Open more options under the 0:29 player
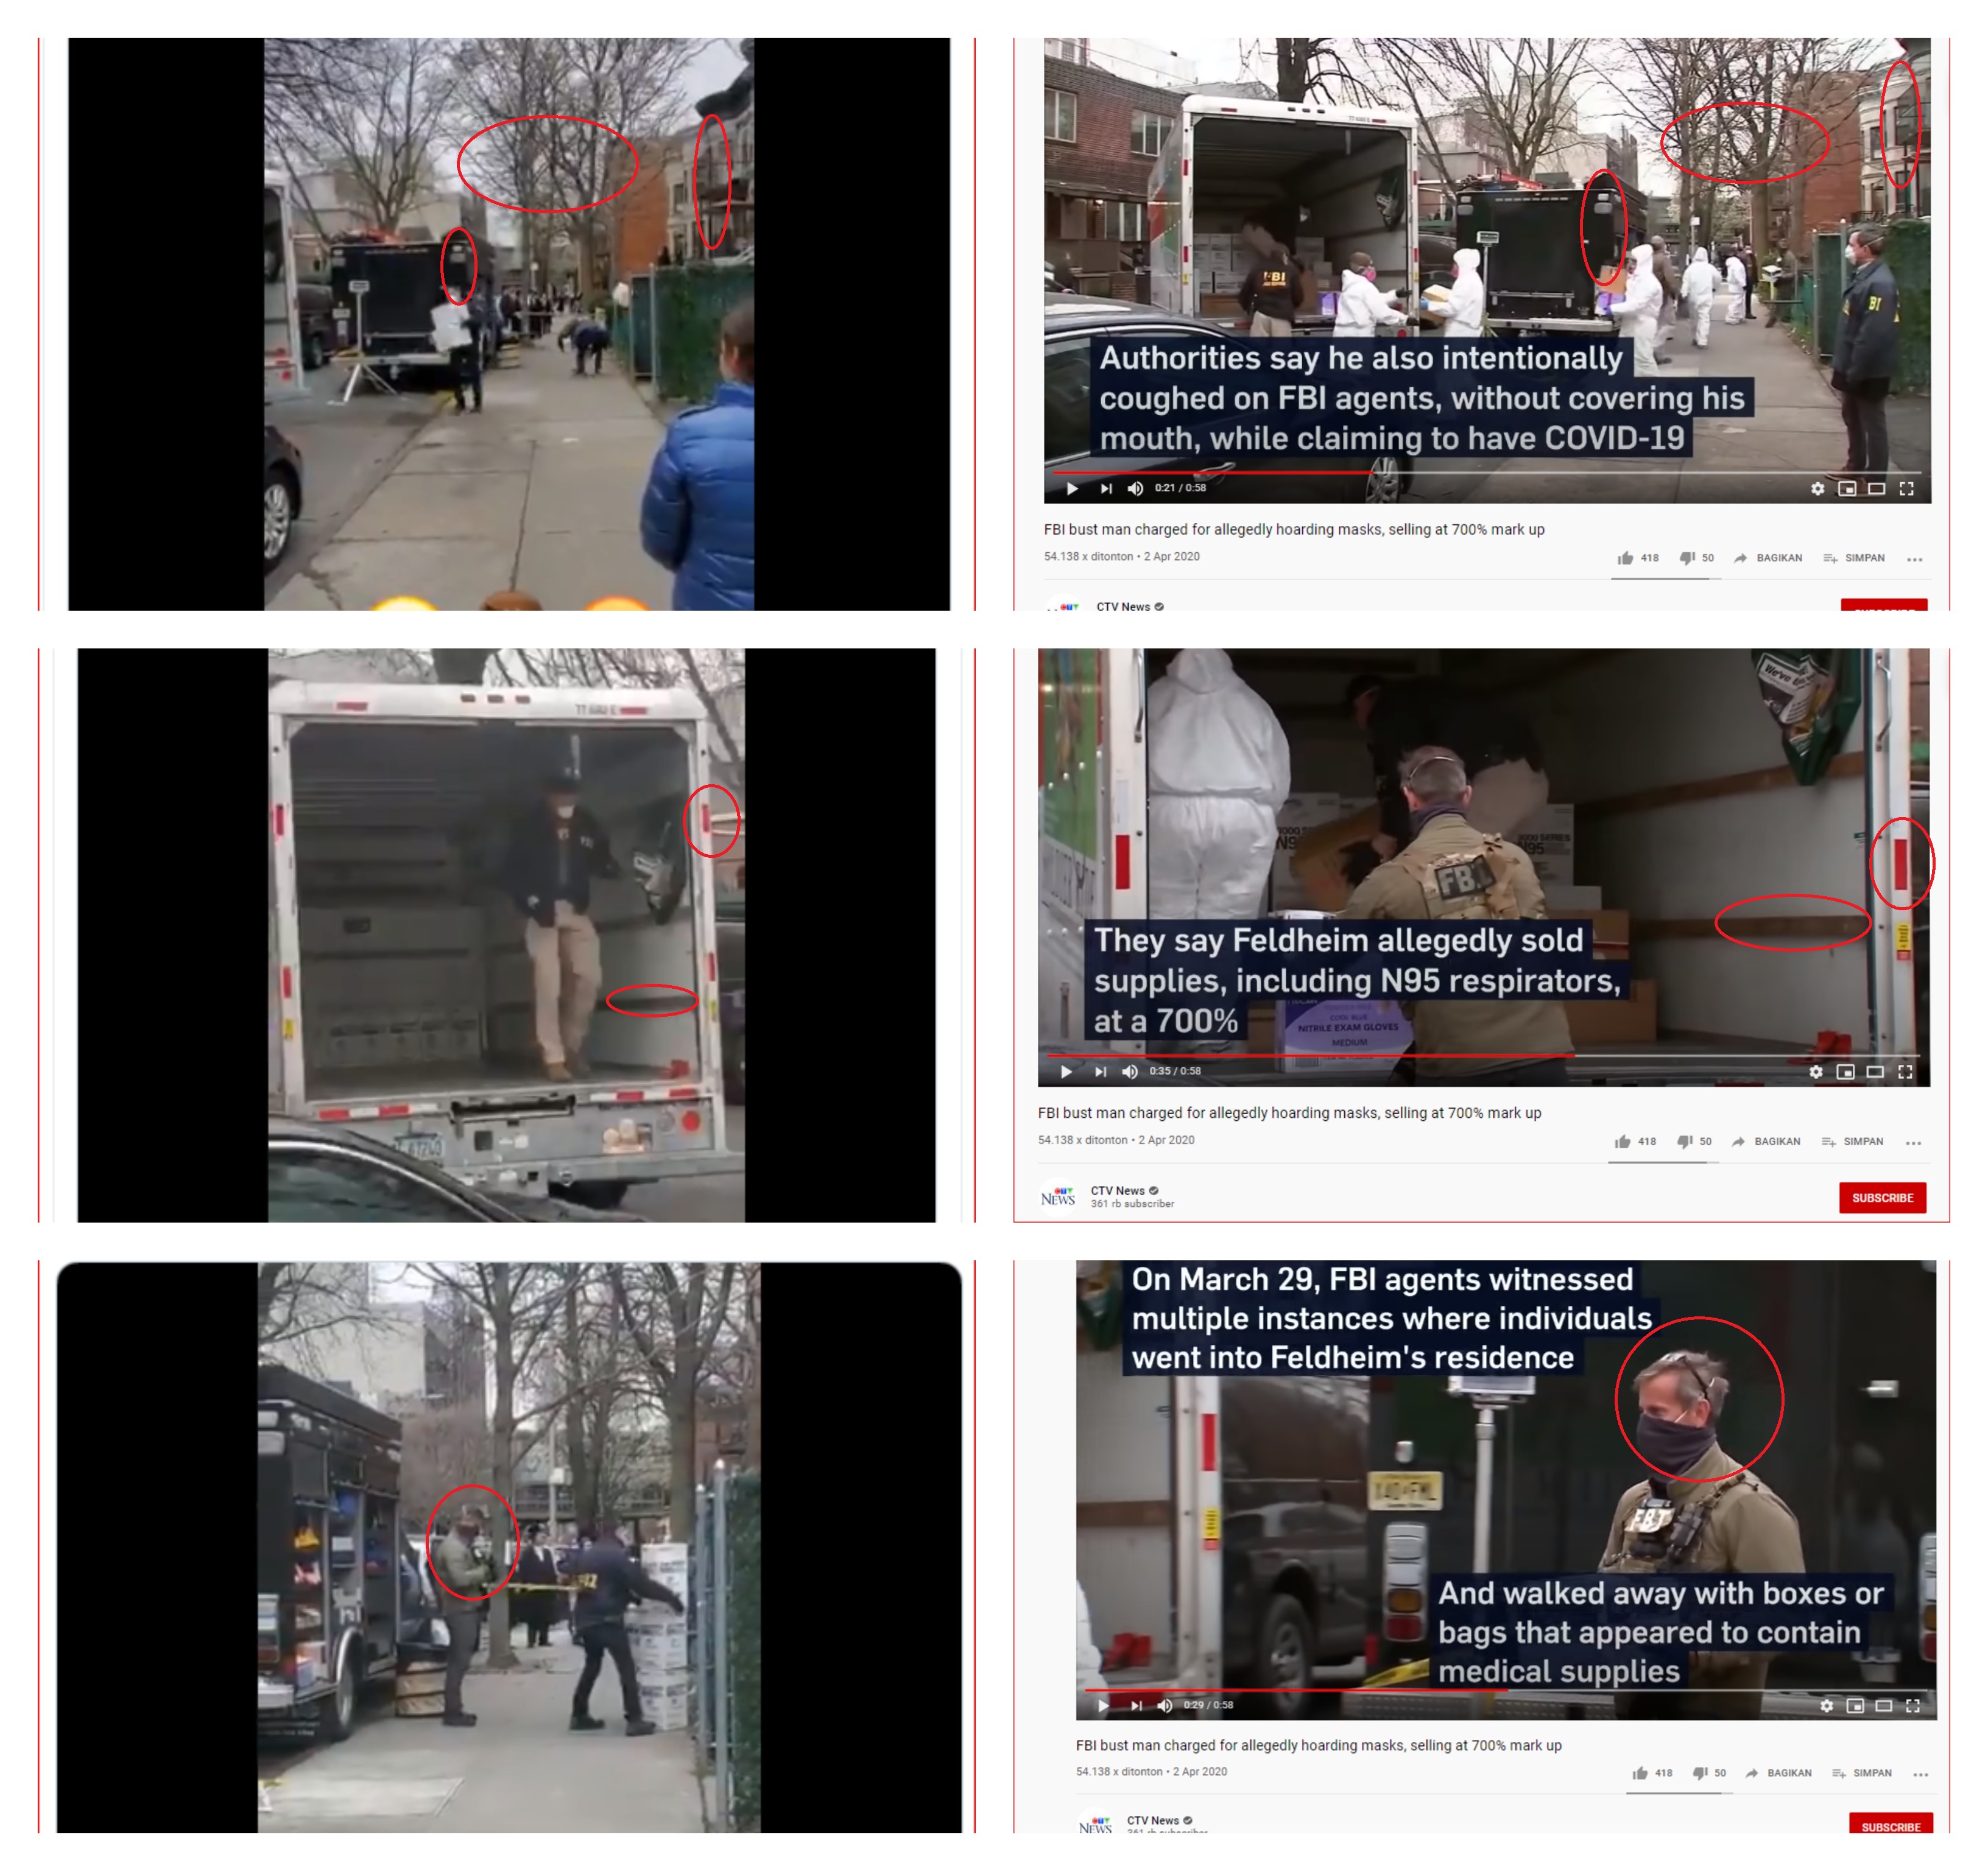Screen dimensions: 1988x1871 pyautogui.click(x=1921, y=1774)
